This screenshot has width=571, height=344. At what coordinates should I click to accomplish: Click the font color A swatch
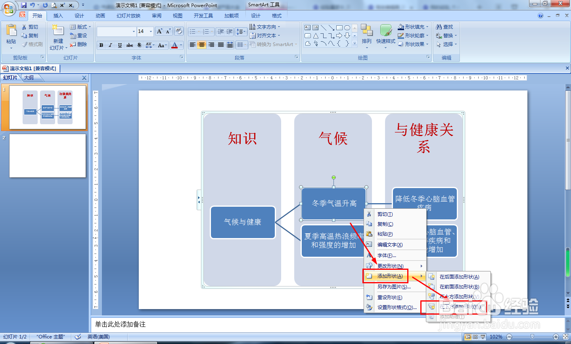point(174,45)
